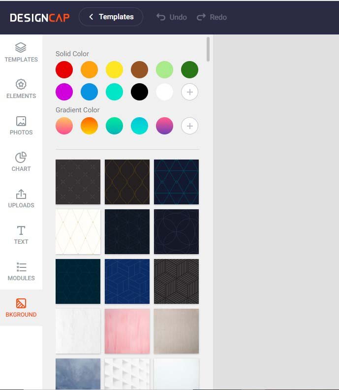Image resolution: width=339 pixels, height=390 pixels.
Task: Apply the white 3D triangles background
Action: (x=127, y=374)
